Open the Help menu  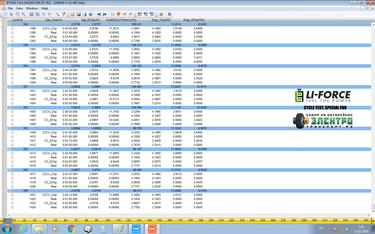click(45, 8)
